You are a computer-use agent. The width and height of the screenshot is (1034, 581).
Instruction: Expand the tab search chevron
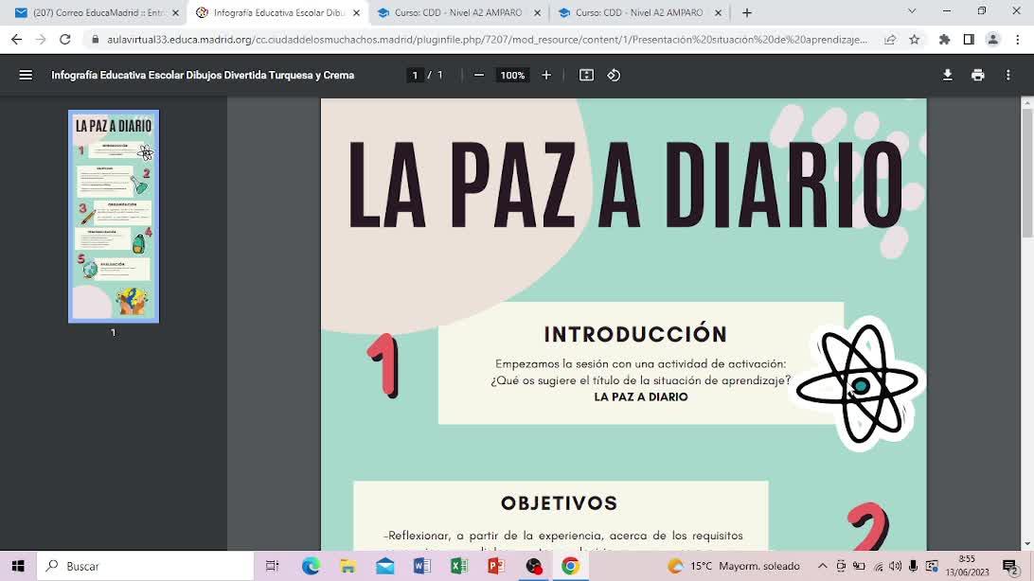click(912, 12)
